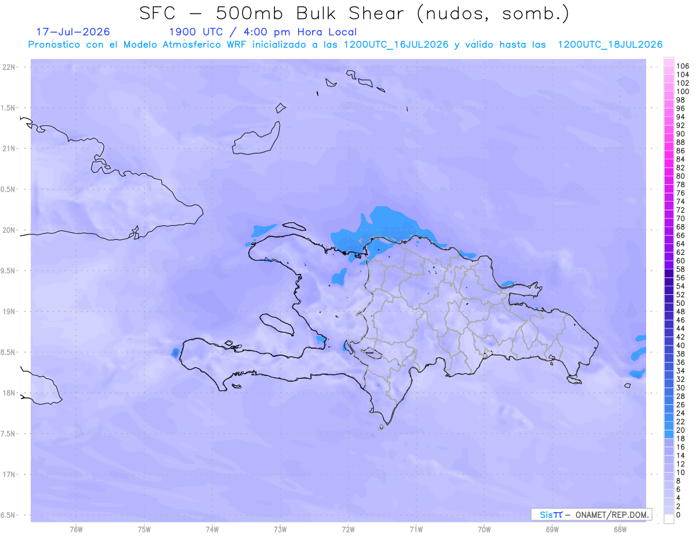Image resolution: width=696 pixels, height=537 pixels.
Task: Click the colorbar value '50'
Action: (x=681, y=303)
